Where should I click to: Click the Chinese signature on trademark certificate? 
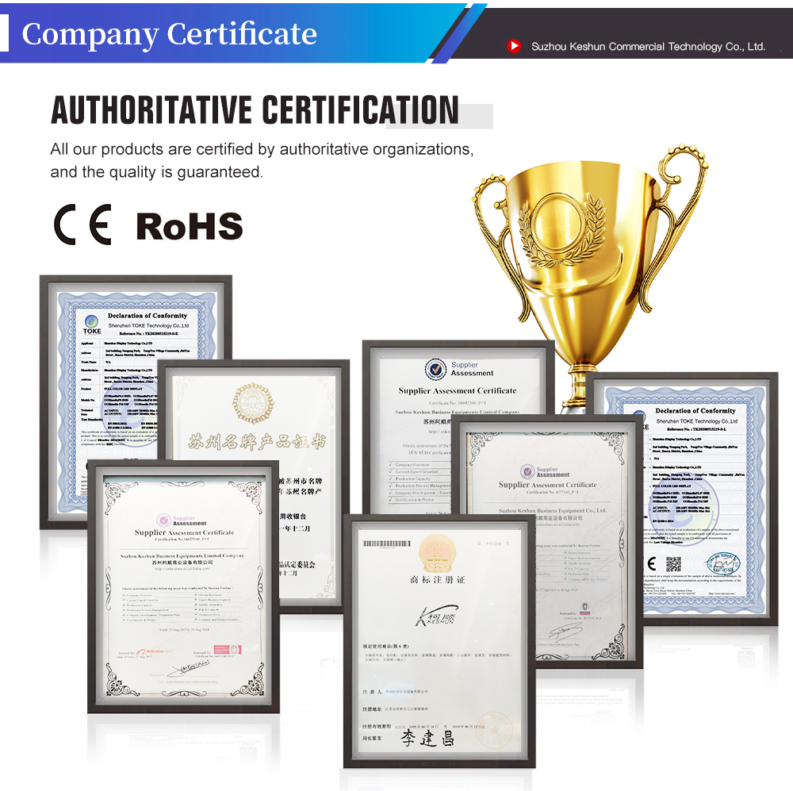click(x=428, y=738)
